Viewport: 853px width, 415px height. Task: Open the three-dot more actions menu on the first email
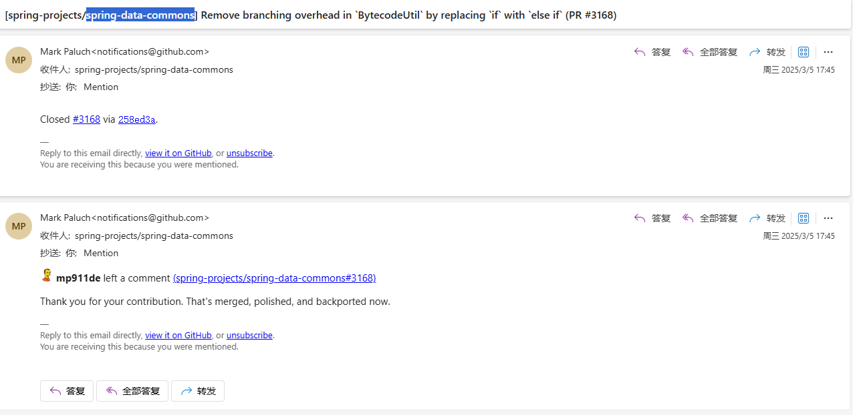pos(828,52)
